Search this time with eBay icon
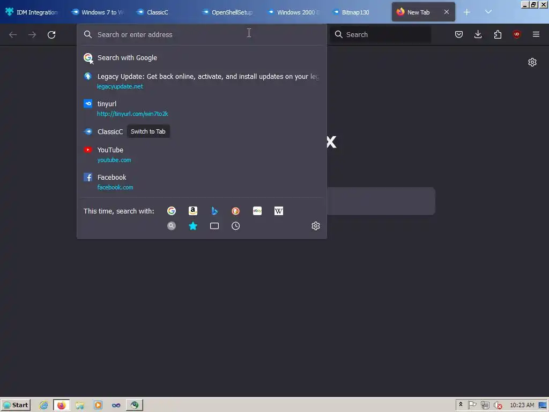549x412 pixels. coord(257,211)
